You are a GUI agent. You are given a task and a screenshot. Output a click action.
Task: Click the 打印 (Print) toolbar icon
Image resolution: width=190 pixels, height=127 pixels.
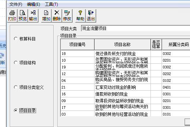(x=12, y=16)
